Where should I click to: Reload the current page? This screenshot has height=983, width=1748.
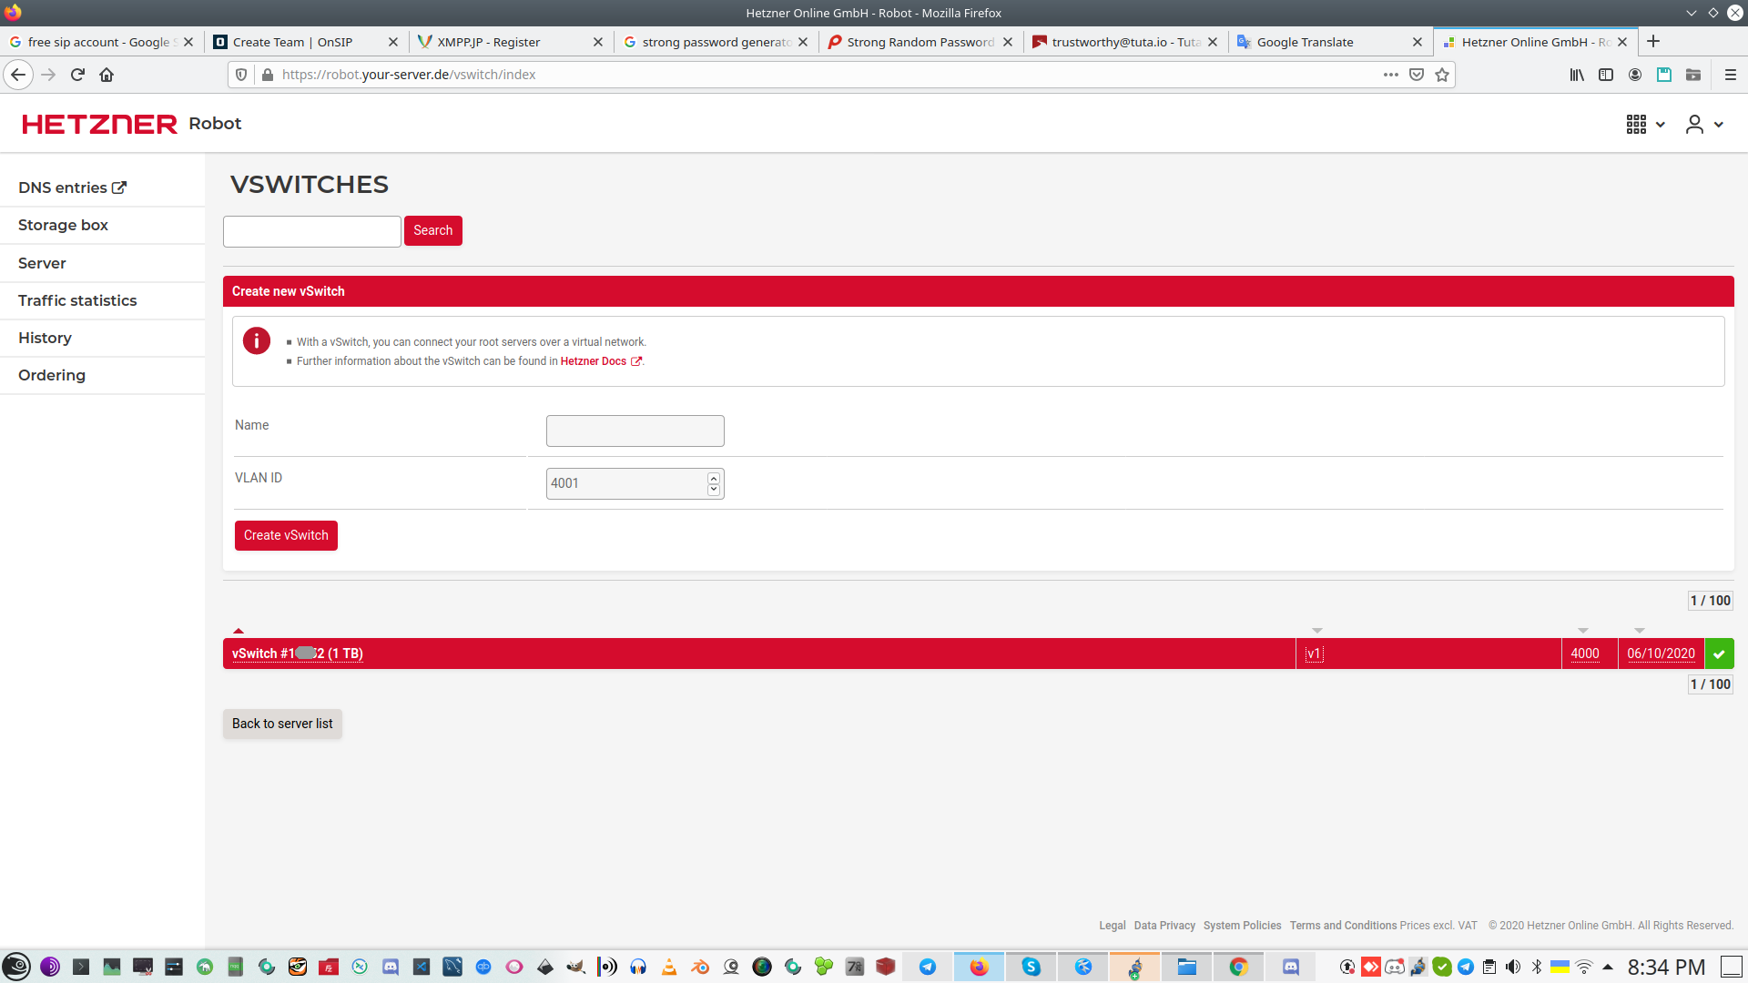pos(77,75)
